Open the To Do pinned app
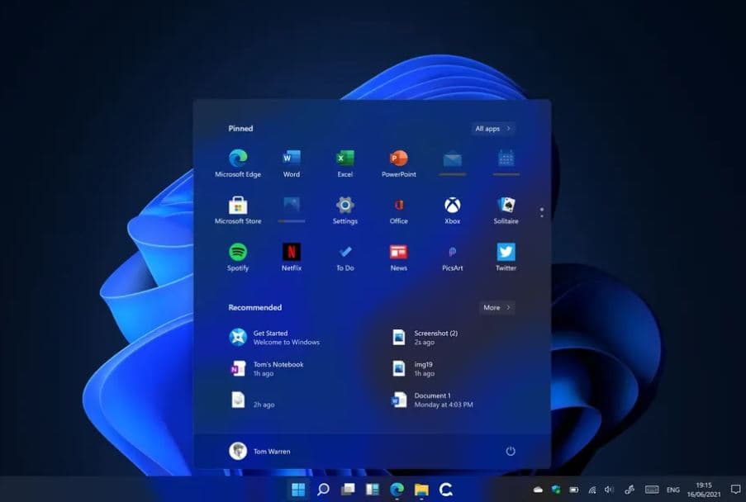 (x=345, y=257)
